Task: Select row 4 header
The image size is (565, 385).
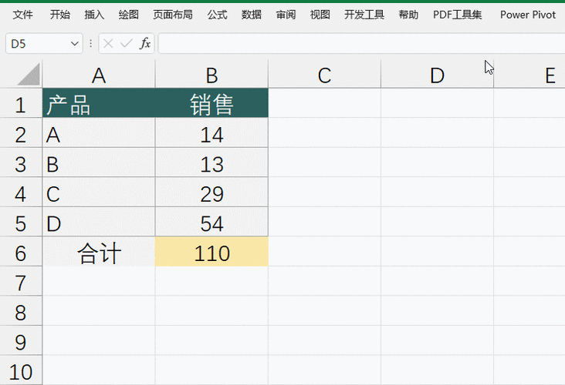Action: point(21,192)
